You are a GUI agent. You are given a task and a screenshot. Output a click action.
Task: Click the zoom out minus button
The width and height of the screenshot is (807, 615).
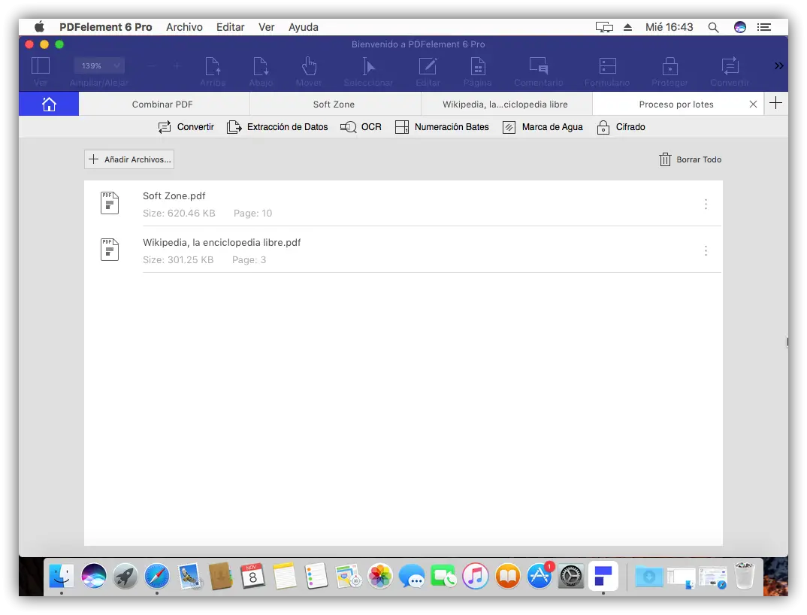point(151,66)
